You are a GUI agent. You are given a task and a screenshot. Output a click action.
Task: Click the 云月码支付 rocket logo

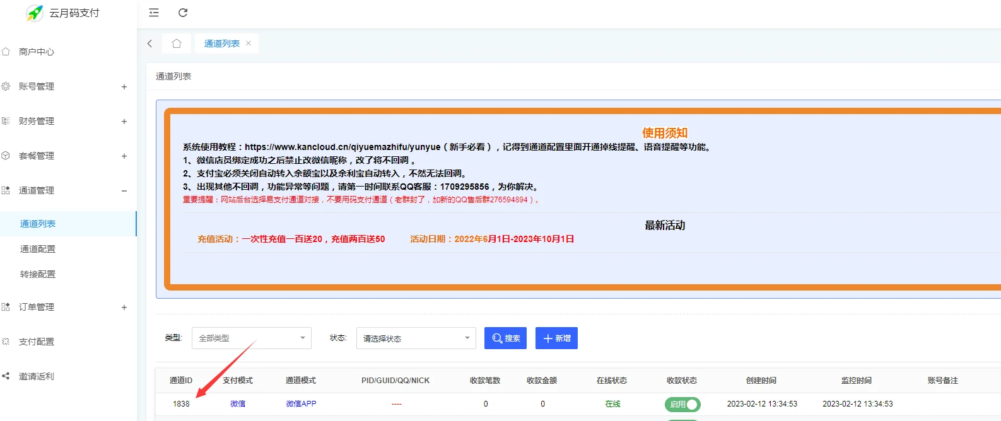(x=35, y=13)
